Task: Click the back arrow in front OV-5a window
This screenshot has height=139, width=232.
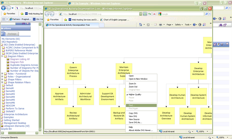Action: point(47,14)
